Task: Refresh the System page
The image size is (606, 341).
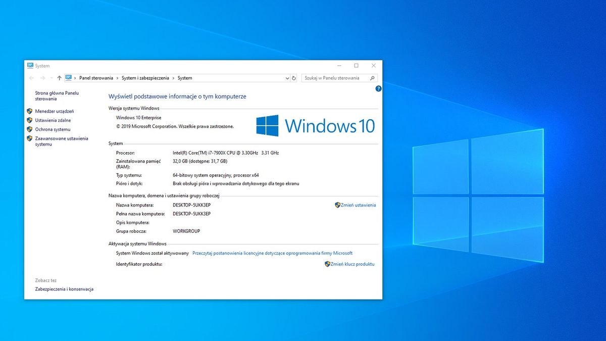Action: 294,78
